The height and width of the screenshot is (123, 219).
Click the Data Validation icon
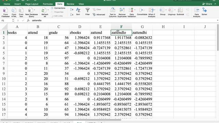(131, 10)
